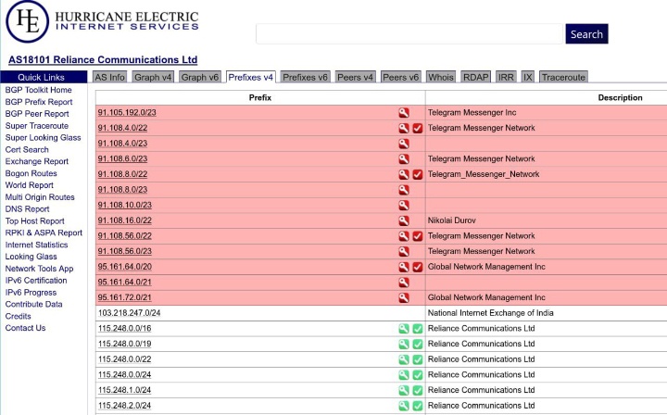Viewport: 667px width, 415px height.
Task: Click the green magnifier icon for 115.248.0.0/24
Action: pos(404,375)
